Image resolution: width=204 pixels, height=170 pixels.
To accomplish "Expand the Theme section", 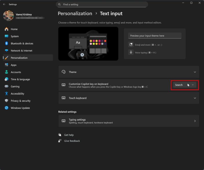I will point(129,72).
